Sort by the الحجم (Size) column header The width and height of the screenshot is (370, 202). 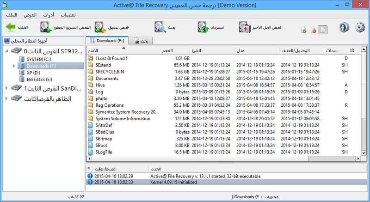click(x=175, y=50)
